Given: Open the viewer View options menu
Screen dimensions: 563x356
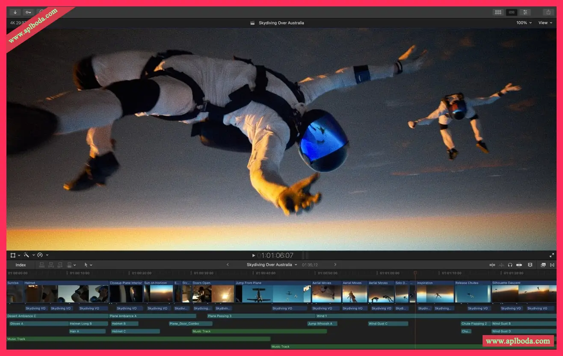Looking at the screenshot, I should click(545, 23).
